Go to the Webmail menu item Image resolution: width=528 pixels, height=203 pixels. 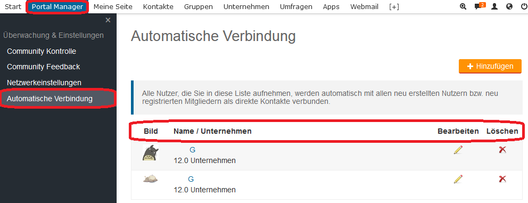[364, 7]
